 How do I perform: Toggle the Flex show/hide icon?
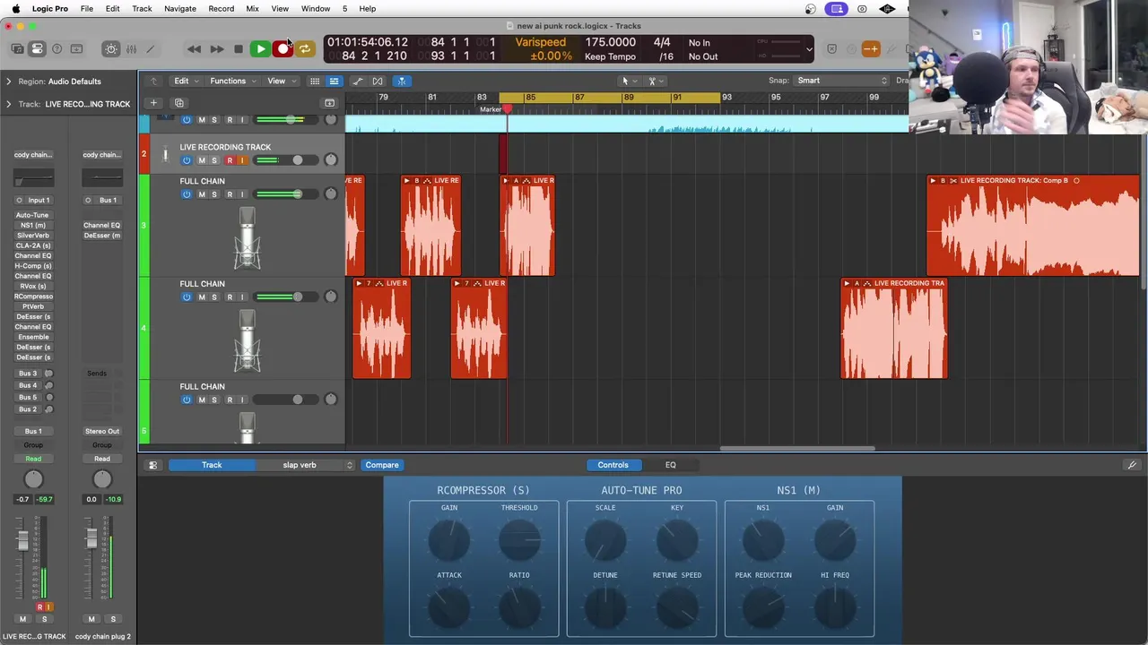pos(378,81)
